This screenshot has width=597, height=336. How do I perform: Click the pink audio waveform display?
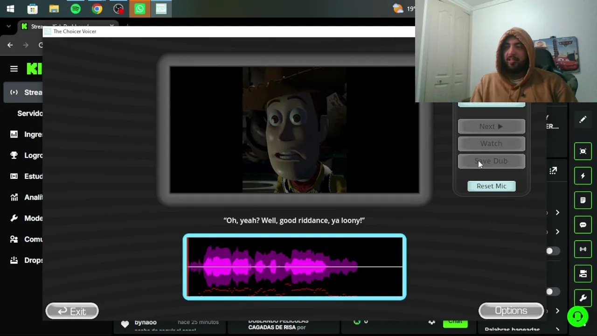tap(294, 267)
